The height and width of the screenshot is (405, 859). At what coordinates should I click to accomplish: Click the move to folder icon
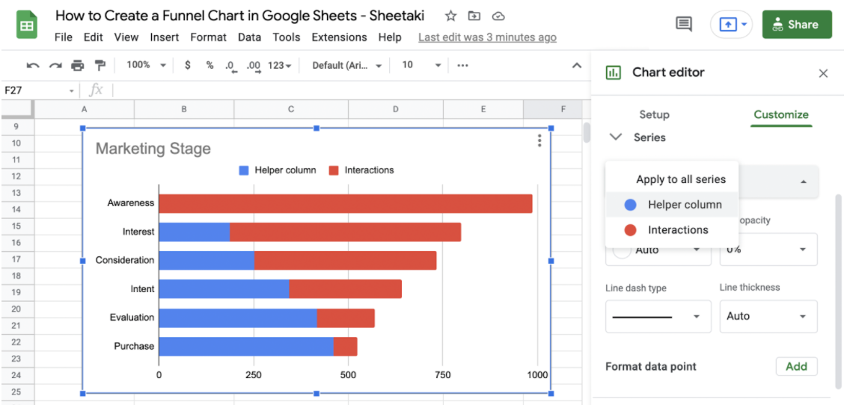click(474, 16)
